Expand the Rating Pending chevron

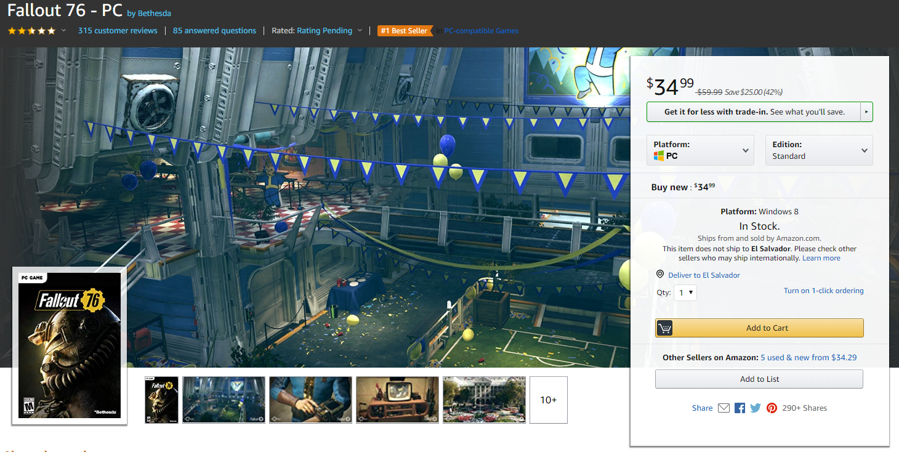(x=360, y=31)
